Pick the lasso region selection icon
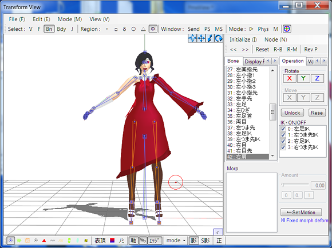The width and height of the screenshot is (332, 248). click(125, 29)
